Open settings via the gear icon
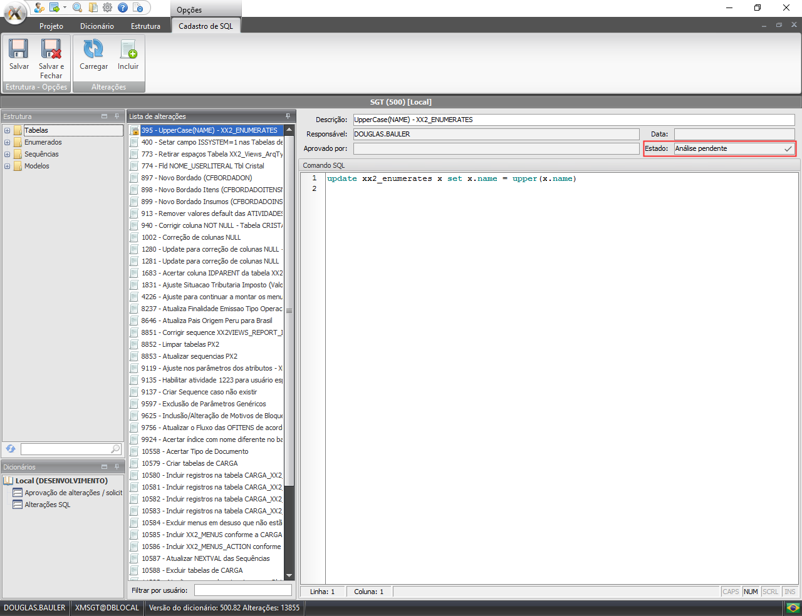802x616 pixels. pyautogui.click(x=107, y=8)
